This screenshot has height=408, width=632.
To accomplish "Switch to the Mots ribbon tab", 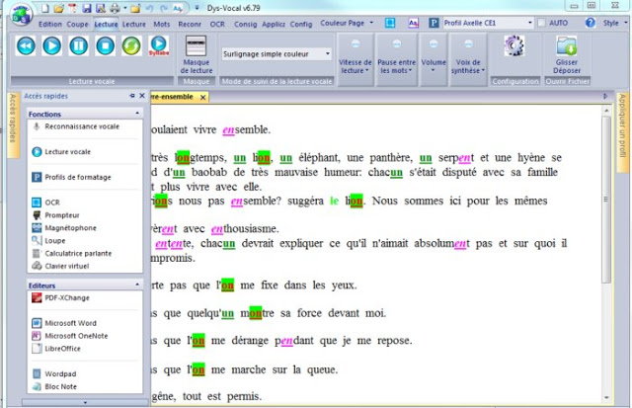I will click(161, 23).
